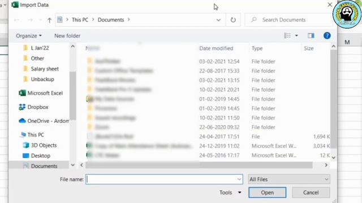
Task: Click the Open button
Action: click(268, 192)
